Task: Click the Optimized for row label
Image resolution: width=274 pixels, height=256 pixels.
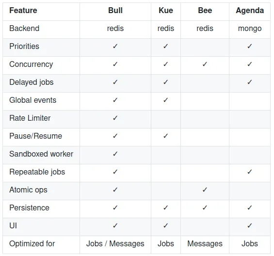Action: point(32,244)
